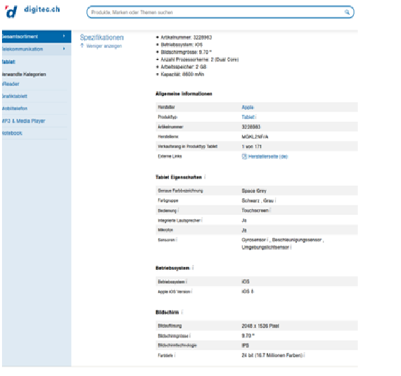Click the Allgemeine Informationen heading
The image size is (401, 376).
(184, 93)
